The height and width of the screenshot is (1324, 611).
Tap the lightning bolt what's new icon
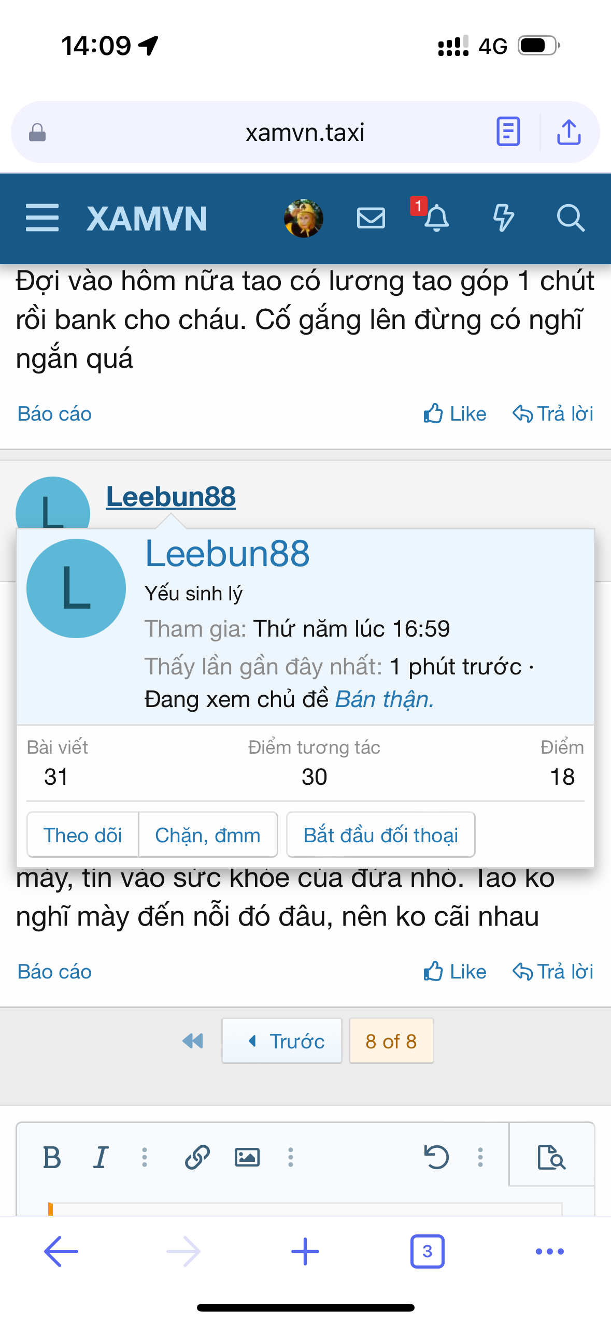tap(503, 218)
